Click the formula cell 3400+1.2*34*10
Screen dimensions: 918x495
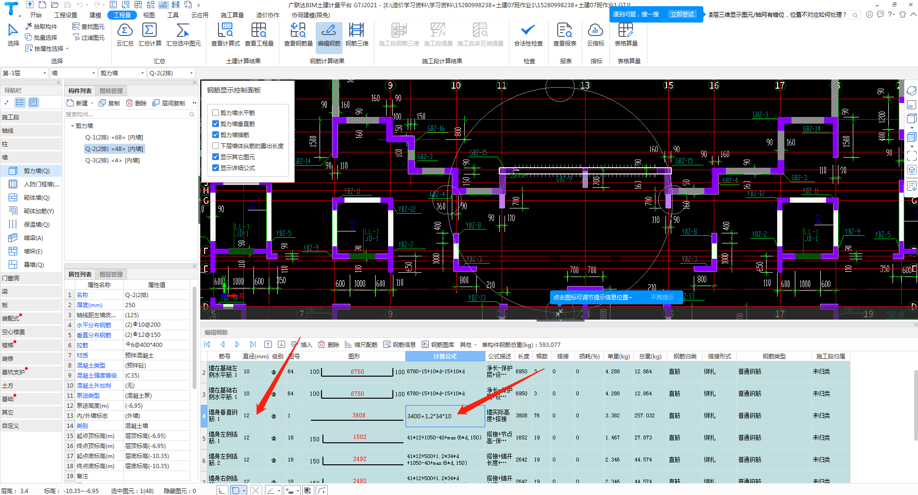coord(445,416)
